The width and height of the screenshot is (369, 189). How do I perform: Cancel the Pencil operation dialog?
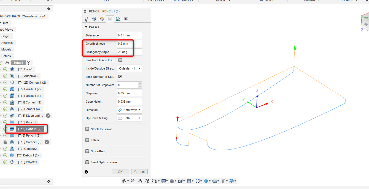pos(139,171)
